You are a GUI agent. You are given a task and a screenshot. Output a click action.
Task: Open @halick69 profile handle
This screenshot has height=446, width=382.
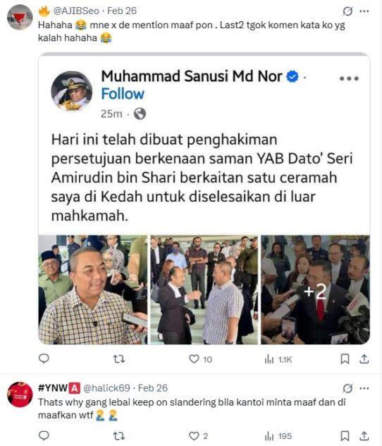pos(106,388)
